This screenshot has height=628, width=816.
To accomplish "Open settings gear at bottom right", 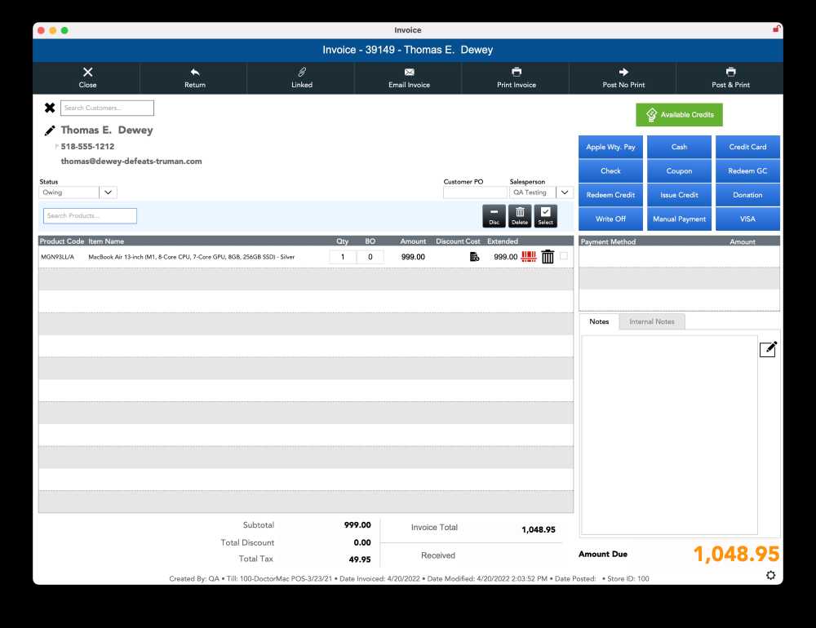I will [x=771, y=576].
